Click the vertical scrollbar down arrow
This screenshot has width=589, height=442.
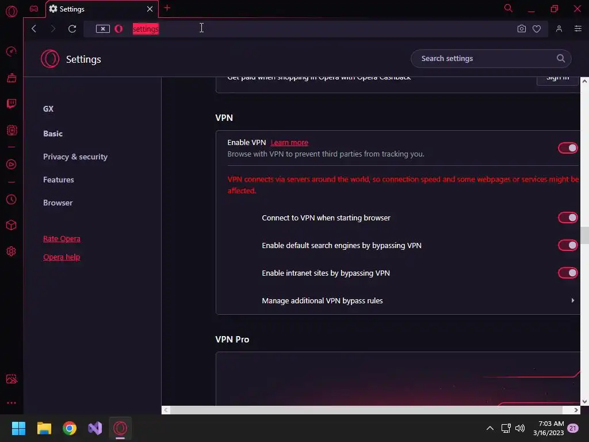click(x=584, y=401)
